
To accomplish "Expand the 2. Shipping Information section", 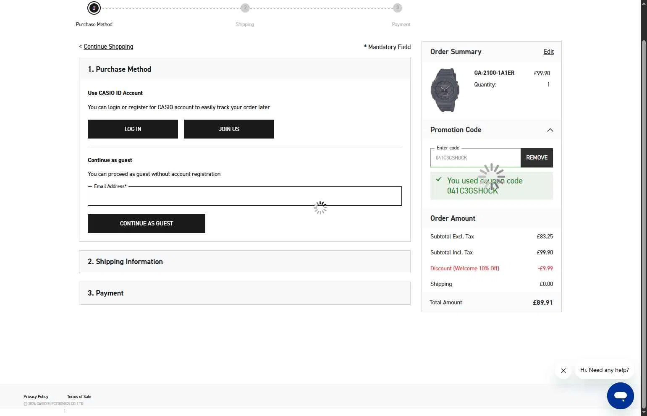I will (x=245, y=262).
